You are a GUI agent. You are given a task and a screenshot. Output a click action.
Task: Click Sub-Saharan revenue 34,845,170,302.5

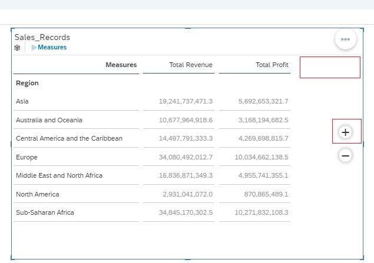(x=186, y=212)
